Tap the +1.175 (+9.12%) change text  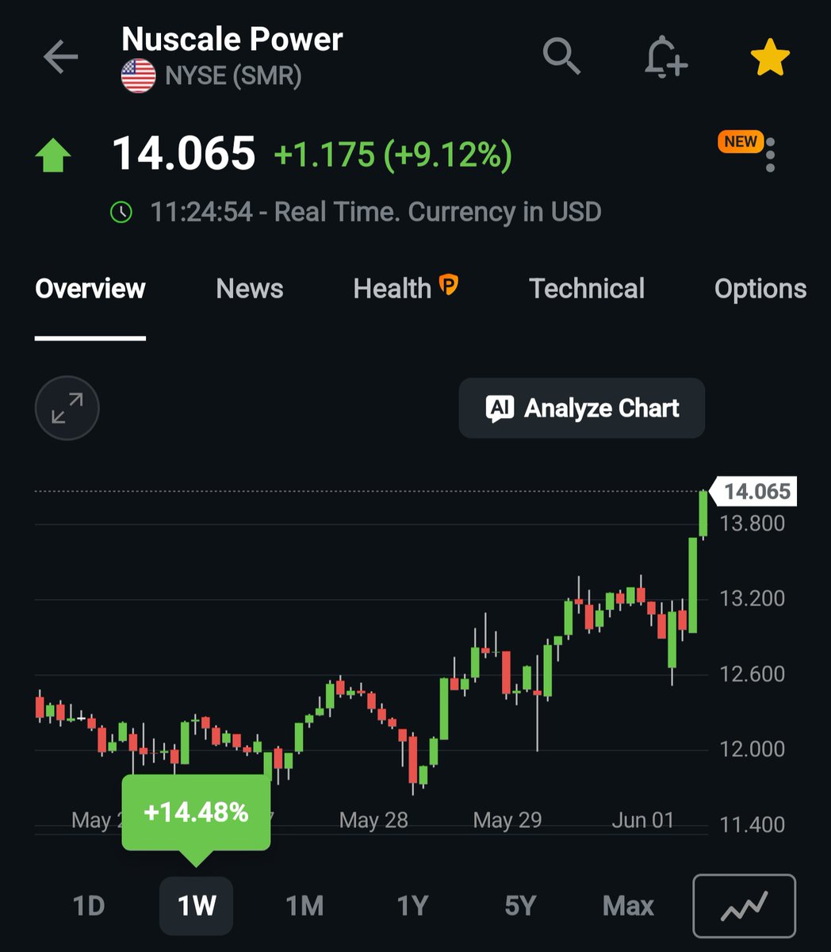tap(393, 155)
